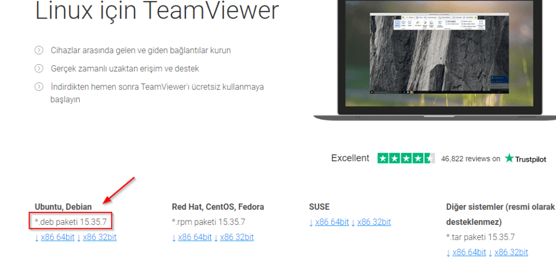Download the Red Hat, CentOS, Fedora x86 32bit package
Viewport: 556px width, 264px height.
[x=237, y=237]
